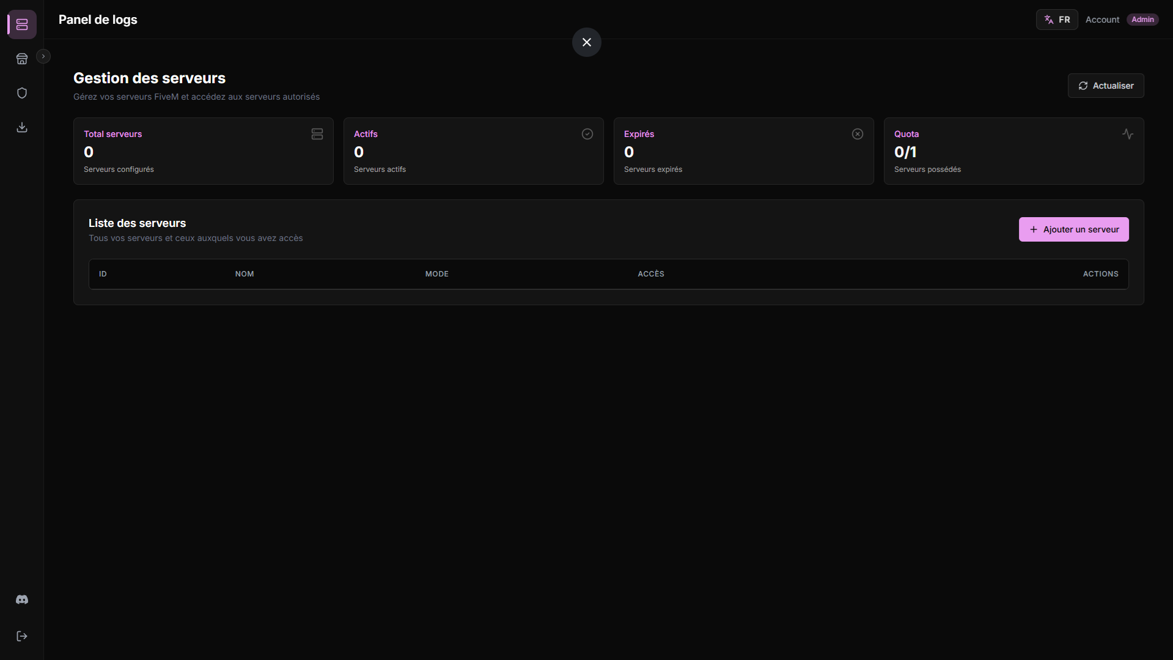Click the NOM column header
Viewport: 1173px width, 660px height.
[x=245, y=274]
